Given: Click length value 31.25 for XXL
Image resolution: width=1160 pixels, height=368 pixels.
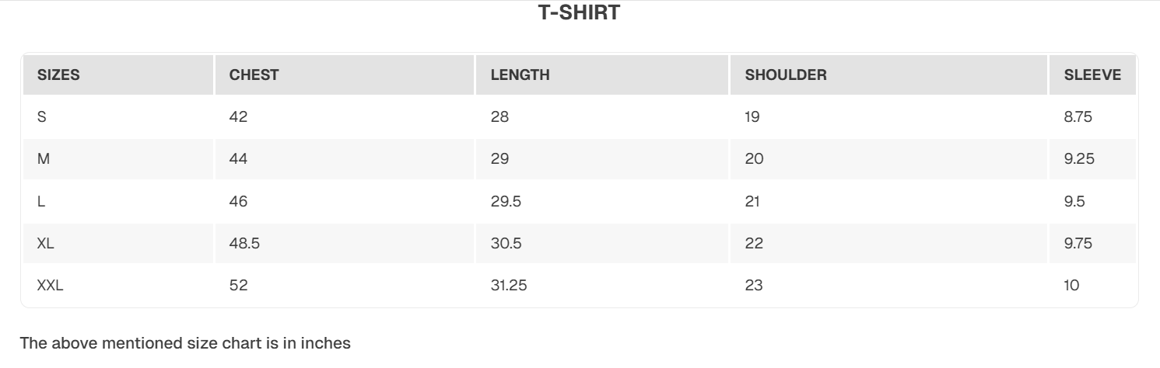Looking at the screenshot, I should click(x=509, y=286).
